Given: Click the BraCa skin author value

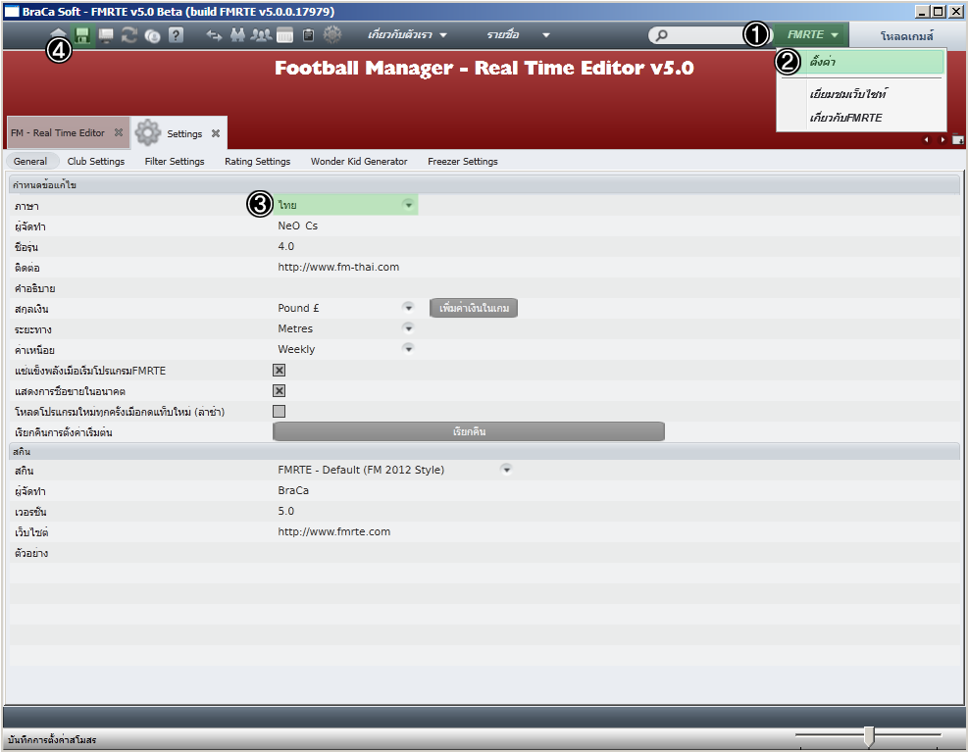Looking at the screenshot, I should (x=293, y=490).
